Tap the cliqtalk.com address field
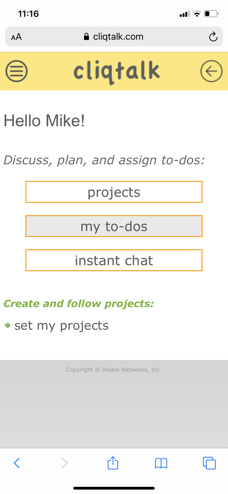The image size is (228, 494). (114, 36)
